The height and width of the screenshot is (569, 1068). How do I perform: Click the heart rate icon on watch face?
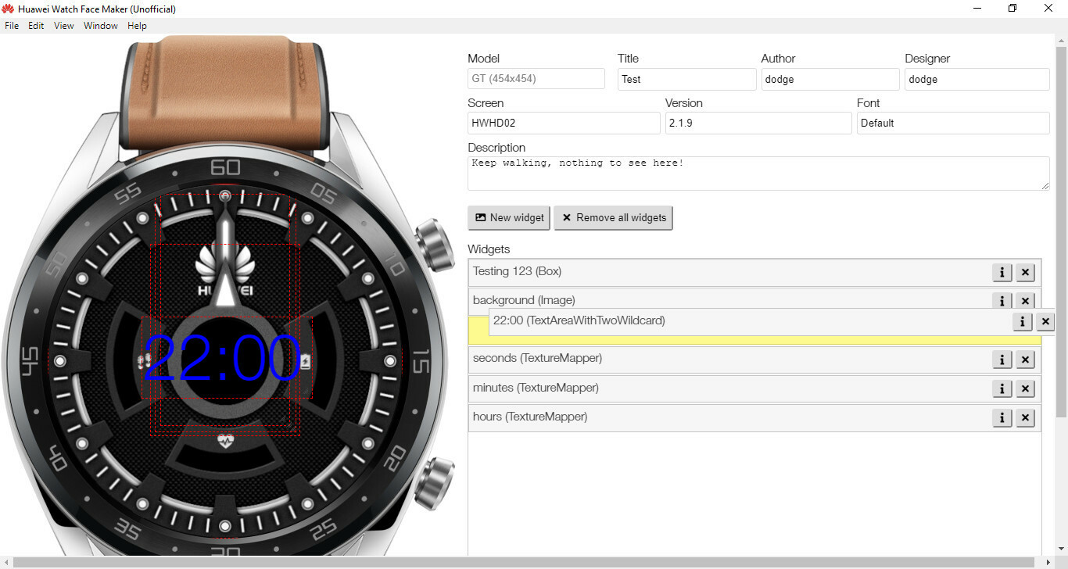tap(226, 442)
